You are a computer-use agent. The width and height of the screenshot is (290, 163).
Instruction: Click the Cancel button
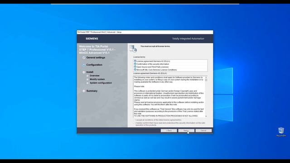click(203, 130)
